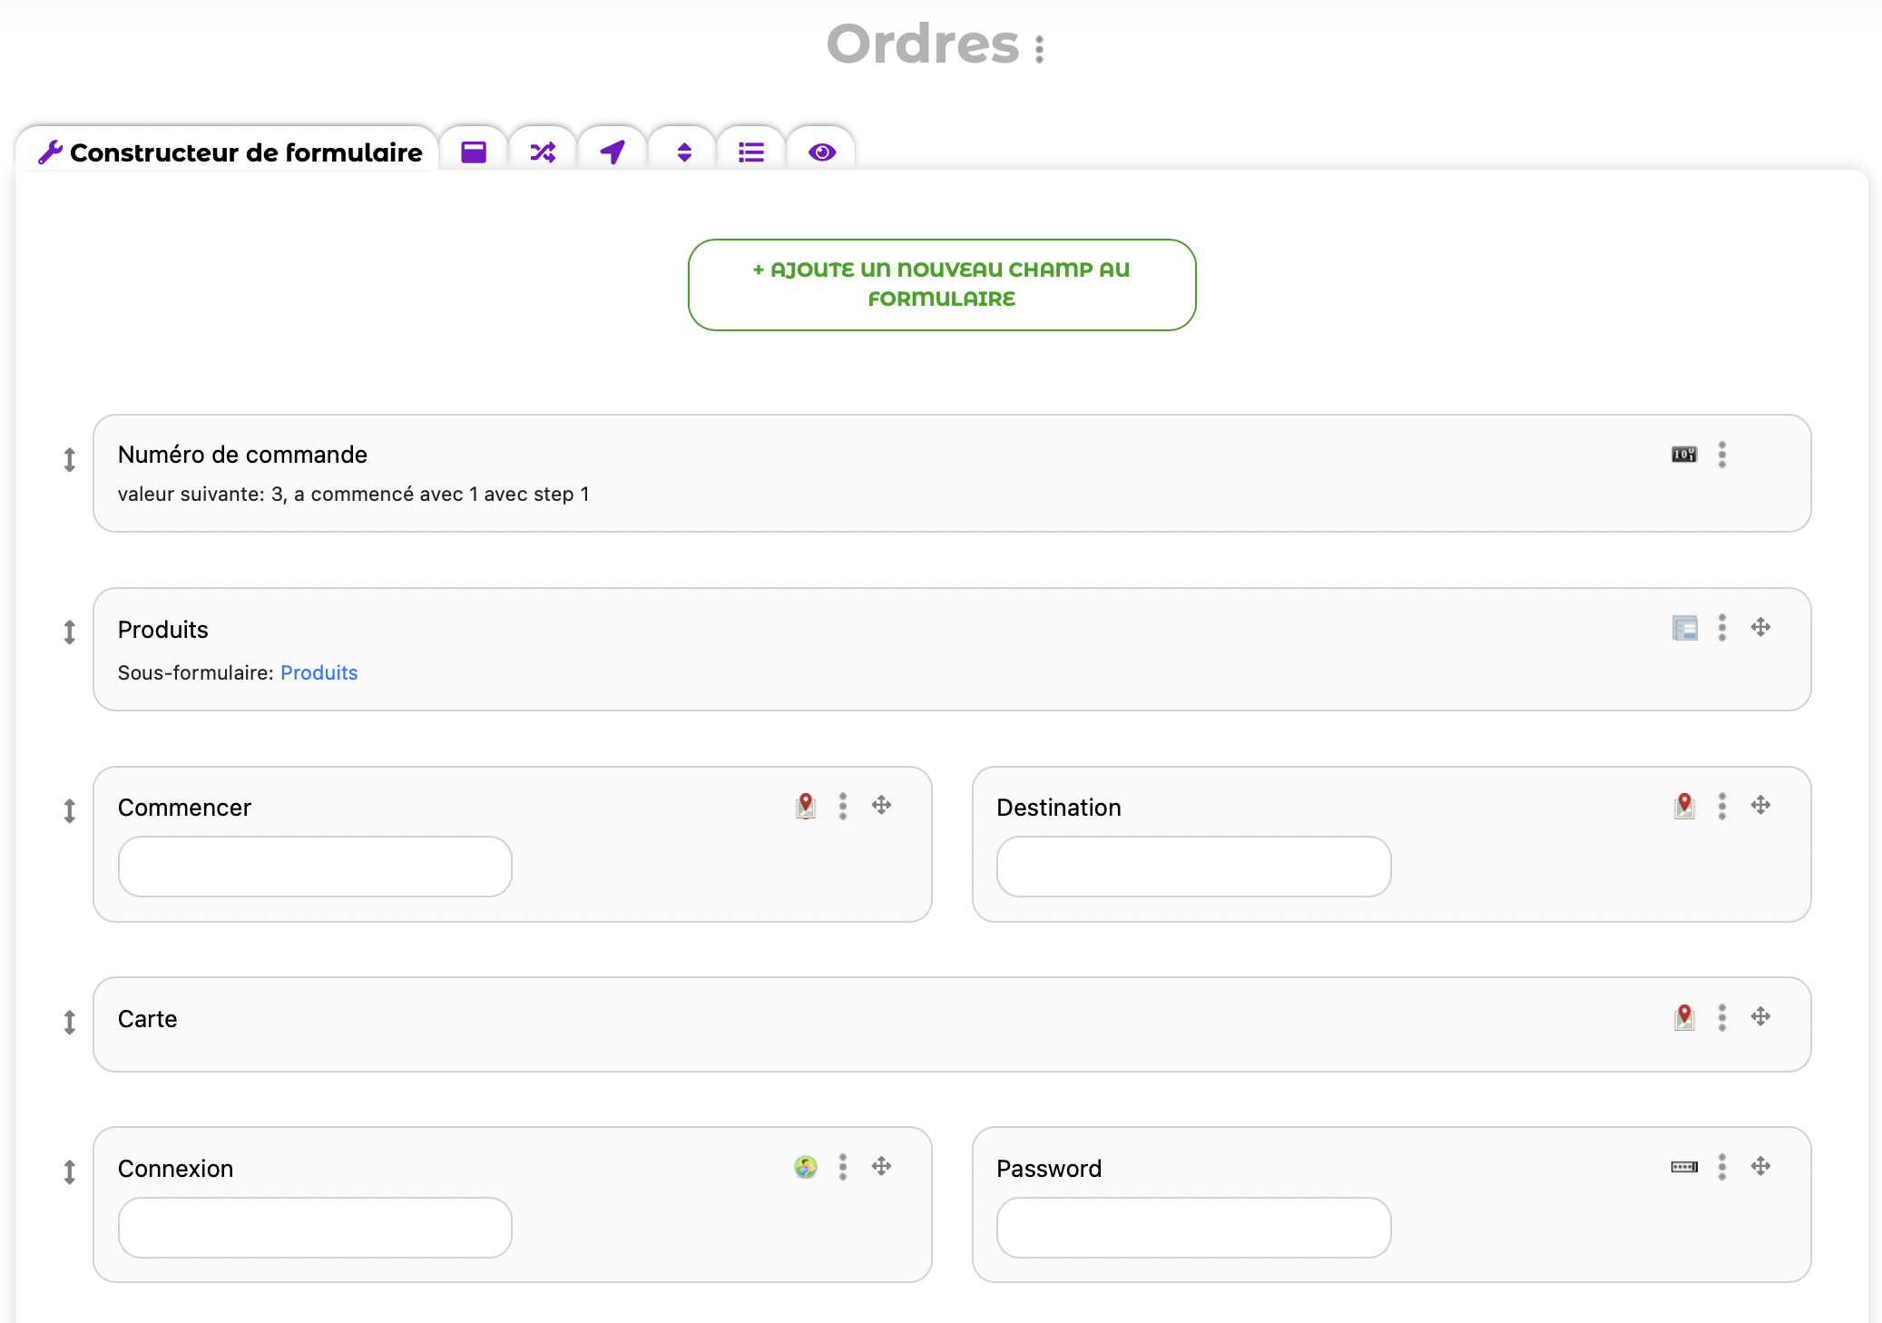This screenshot has width=1882, height=1323.
Task: Click move handle of Destination field
Action: click(x=1760, y=805)
